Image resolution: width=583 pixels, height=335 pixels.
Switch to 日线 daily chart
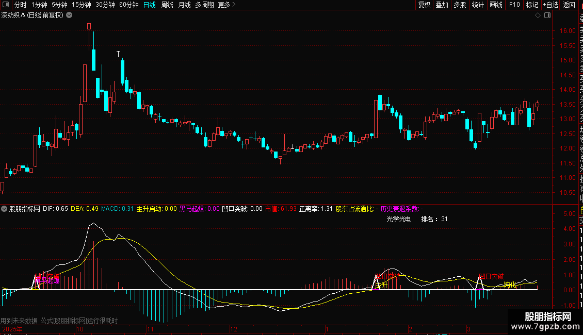(x=150, y=5)
